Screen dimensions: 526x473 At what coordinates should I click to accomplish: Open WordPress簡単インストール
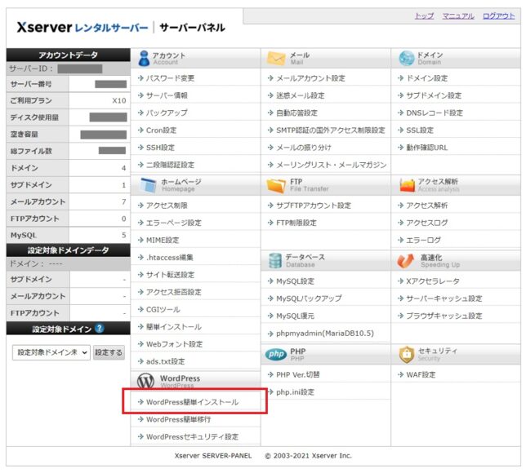pyautogui.click(x=192, y=402)
